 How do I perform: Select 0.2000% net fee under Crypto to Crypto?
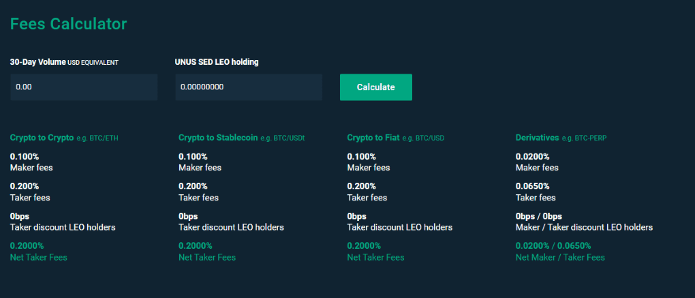coord(27,246)
